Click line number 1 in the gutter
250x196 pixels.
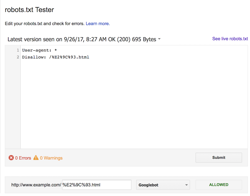coord(18,50)
